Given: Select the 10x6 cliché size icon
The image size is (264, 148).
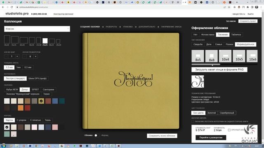Looking at the screenshot, I should [252, 56].
